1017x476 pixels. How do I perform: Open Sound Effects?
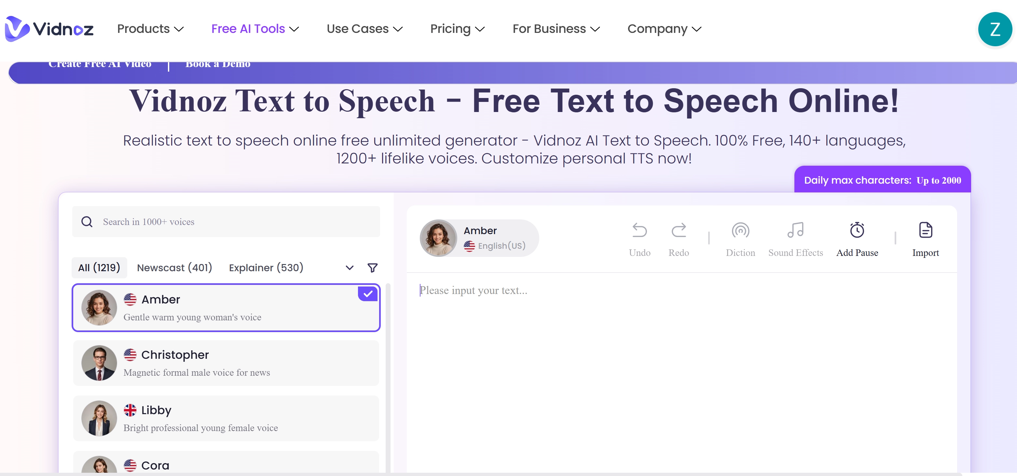point(795,231)
